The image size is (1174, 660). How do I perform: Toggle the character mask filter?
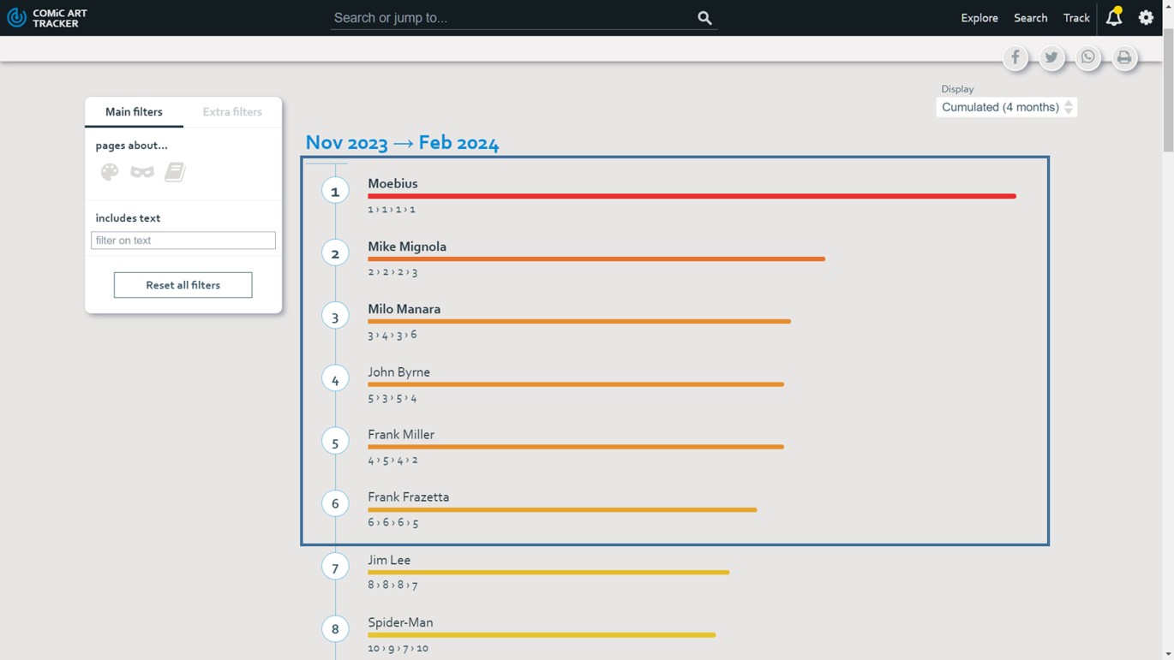click(x=142, y=172)
